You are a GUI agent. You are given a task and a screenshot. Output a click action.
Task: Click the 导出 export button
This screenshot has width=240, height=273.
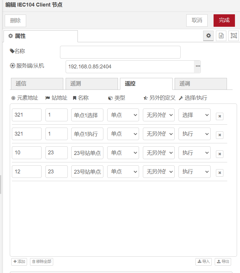point(223,262)
